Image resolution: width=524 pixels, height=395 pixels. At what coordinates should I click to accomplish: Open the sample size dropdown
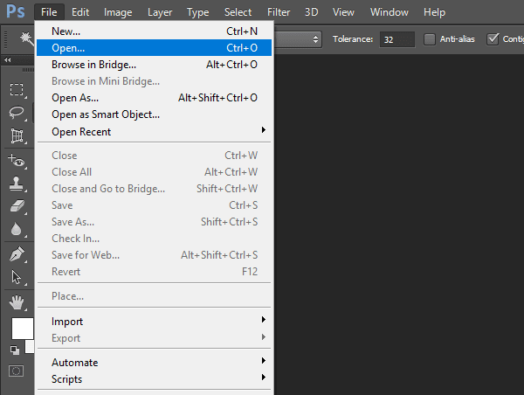click(x=298, y=39)
